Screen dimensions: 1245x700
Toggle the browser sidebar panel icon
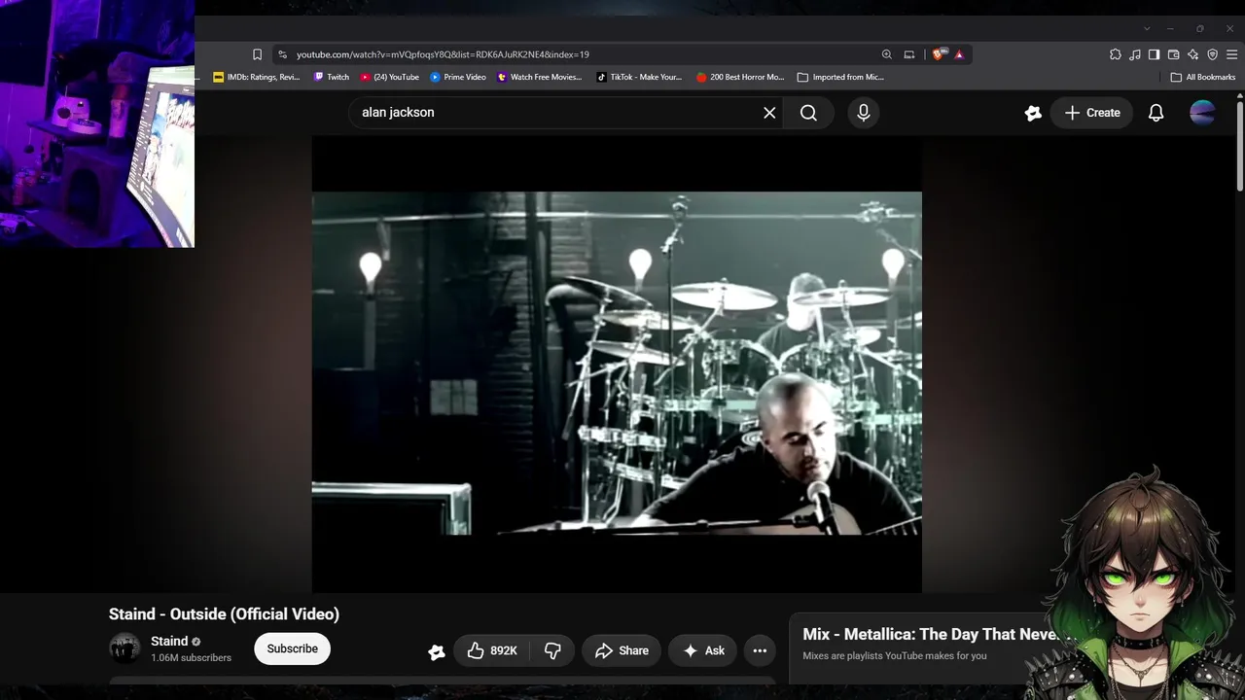pos(1154,54)
